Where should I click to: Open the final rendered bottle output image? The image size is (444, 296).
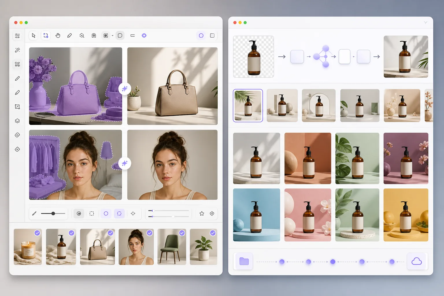406,57
